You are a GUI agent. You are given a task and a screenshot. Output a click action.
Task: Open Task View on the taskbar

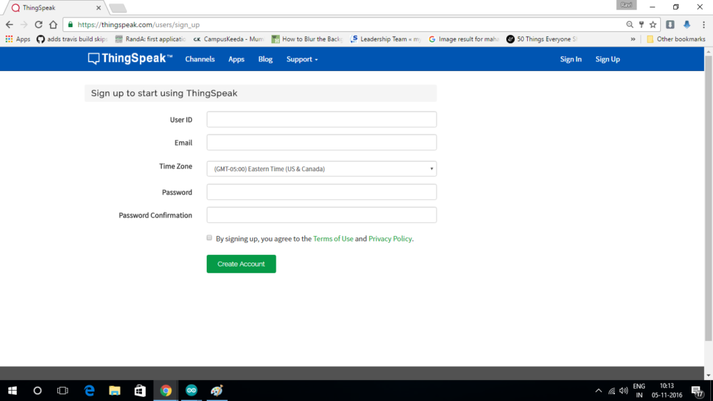(62, 391)
